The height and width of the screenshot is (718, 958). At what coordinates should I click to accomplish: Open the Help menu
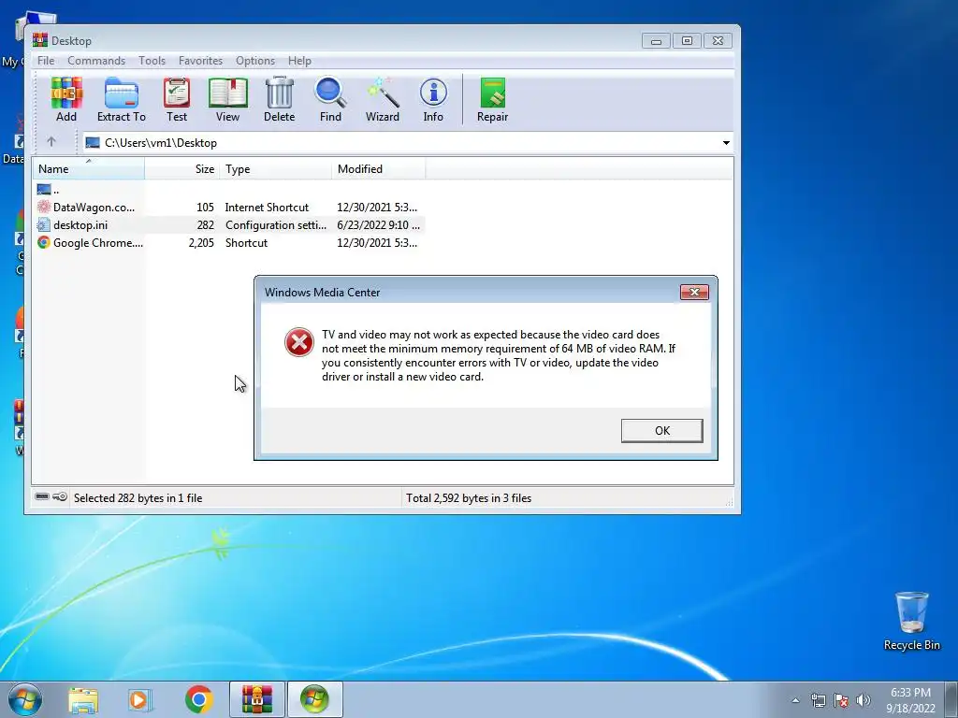pyautogui.click(x=299, y=61)
